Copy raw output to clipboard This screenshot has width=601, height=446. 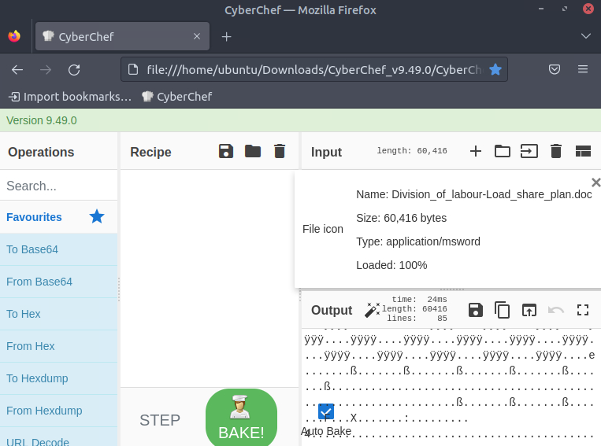click(x=503, y=310)
